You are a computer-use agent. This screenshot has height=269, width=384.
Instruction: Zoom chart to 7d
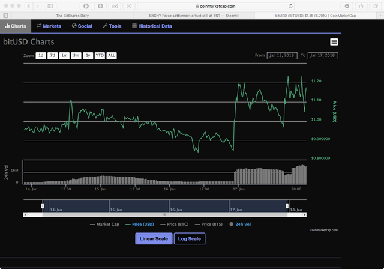pyautogui.click(x=52, y=56)
